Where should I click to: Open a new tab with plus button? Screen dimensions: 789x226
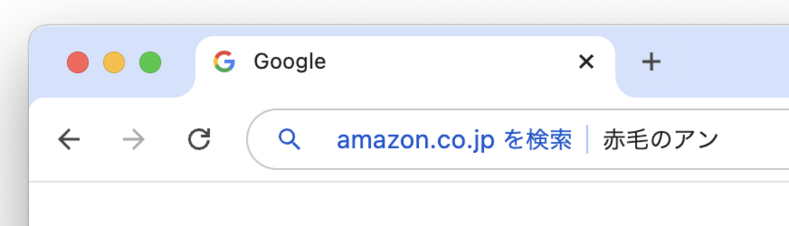click(x=651, y=62)
